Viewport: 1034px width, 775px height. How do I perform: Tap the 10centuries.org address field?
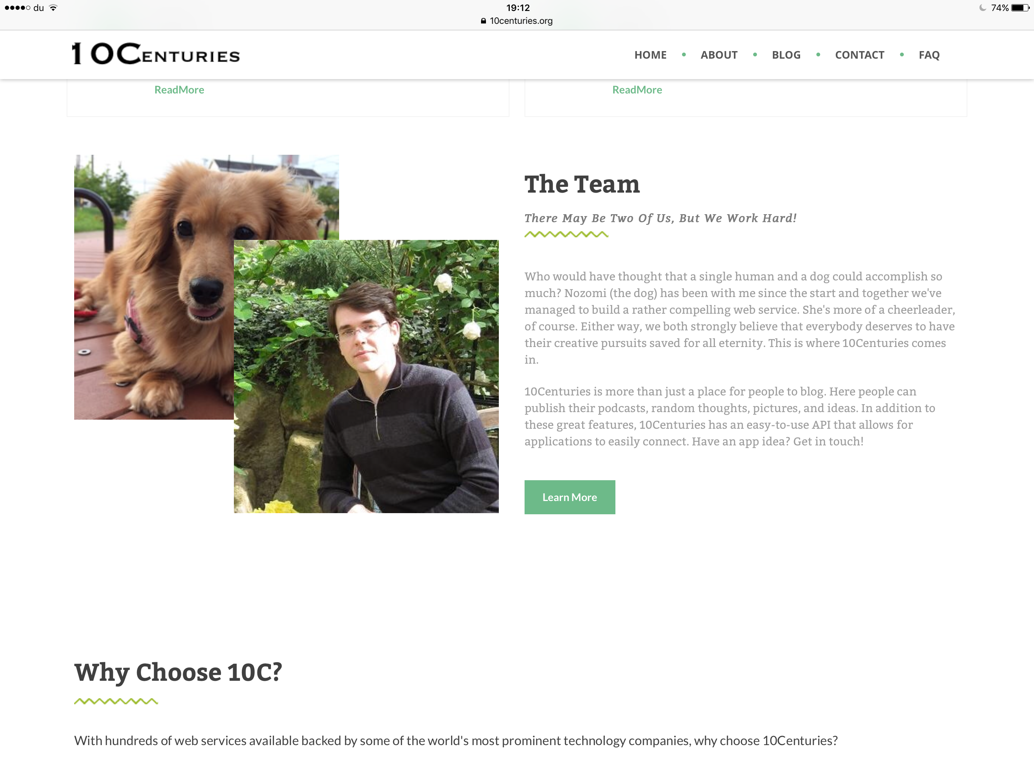click(517, 20)
